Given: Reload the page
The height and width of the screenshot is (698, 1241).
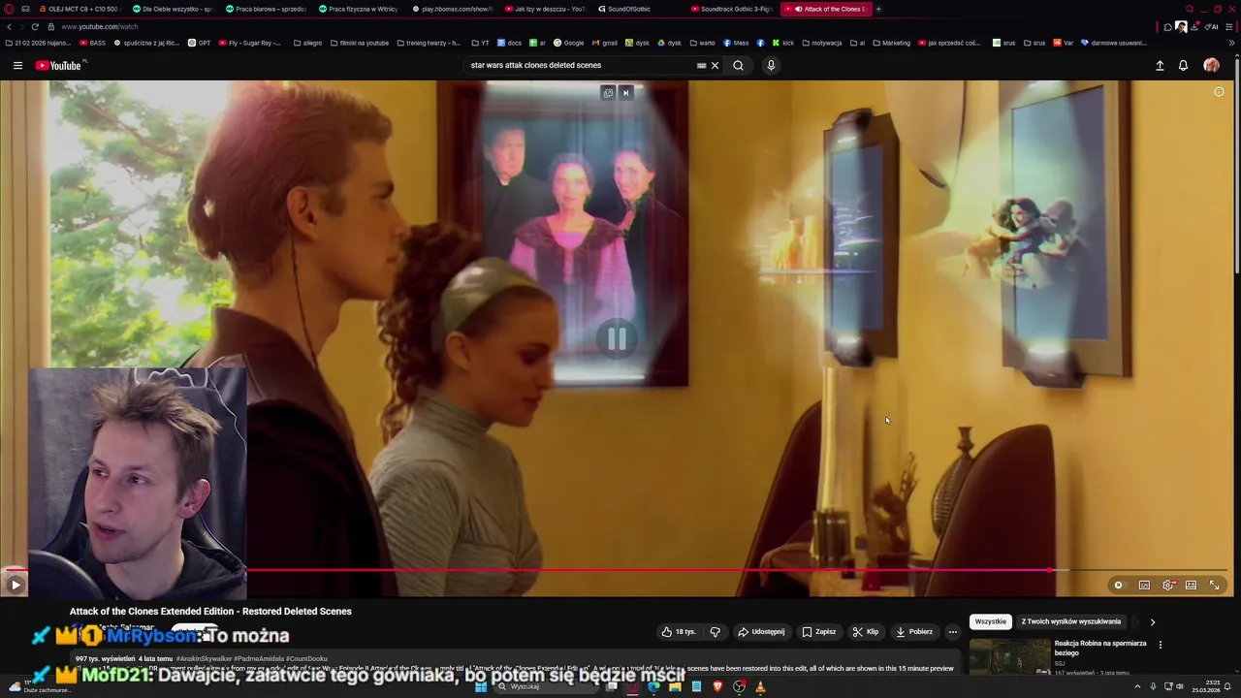Looking at the screenshot, I should [36, 26].
